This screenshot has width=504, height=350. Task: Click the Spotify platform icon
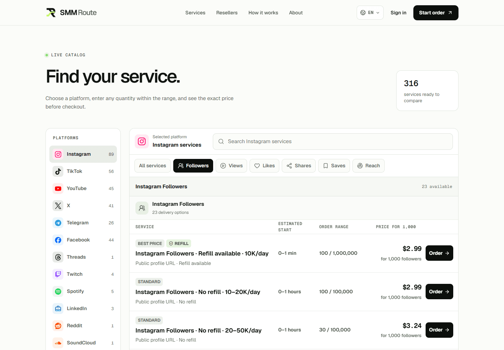coord(58,292)
